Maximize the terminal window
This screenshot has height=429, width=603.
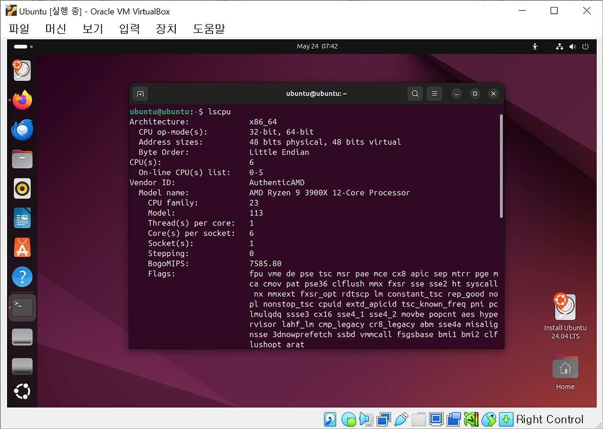coord(475,94)
